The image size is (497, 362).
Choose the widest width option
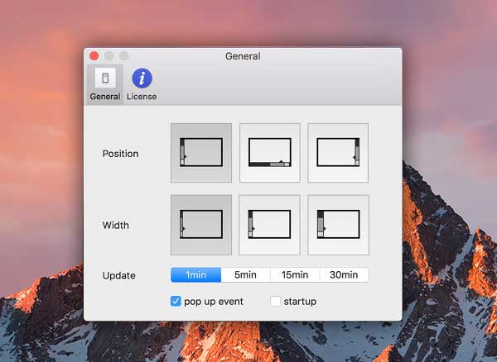[339, 225]
